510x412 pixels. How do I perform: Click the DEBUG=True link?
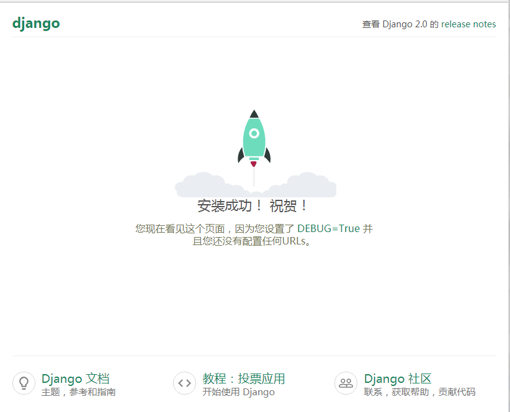pyautogui.click(x=328, y=228)
